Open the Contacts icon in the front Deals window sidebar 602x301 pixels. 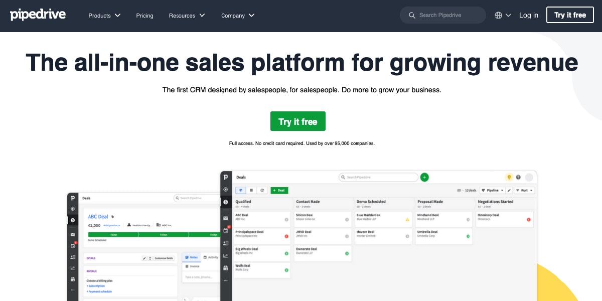[x=226, y=243]
